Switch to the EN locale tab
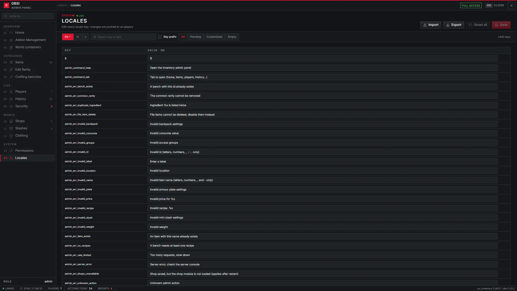The width and height of the screenshot is (517, 291). point(68,37)
